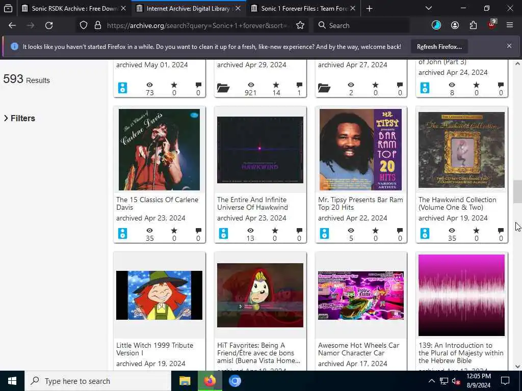Expand the Filters section
522x391 pixels.
pyautogui.click(x=20, y=118)
